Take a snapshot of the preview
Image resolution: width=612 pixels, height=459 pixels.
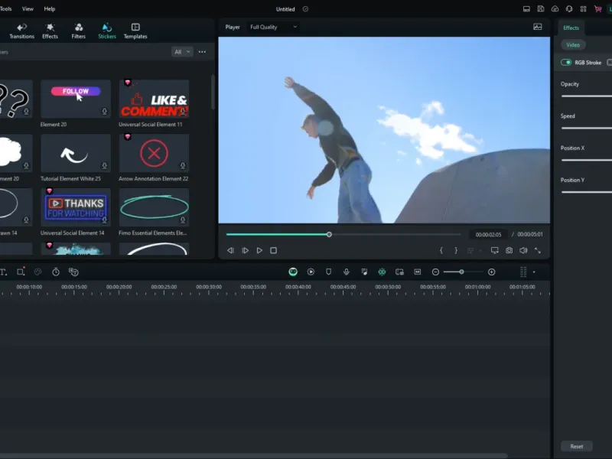(x=509, y=251)
